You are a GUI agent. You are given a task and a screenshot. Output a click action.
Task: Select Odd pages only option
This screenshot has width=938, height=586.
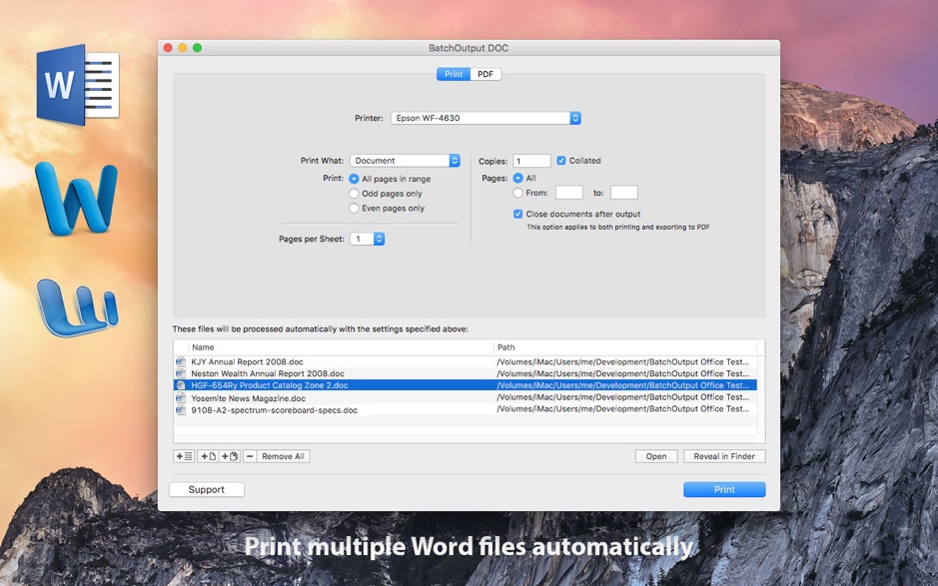(x=355, y=193)
